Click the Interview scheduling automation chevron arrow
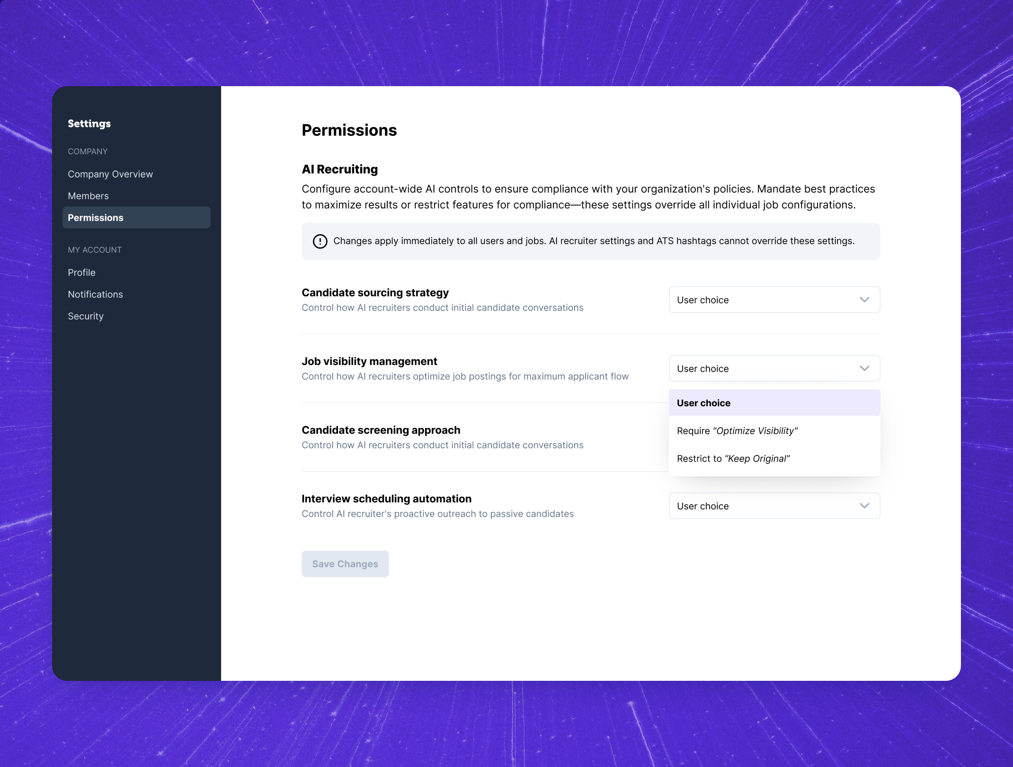This screenshot has width=1013, height=767. (x=864, y=506)
